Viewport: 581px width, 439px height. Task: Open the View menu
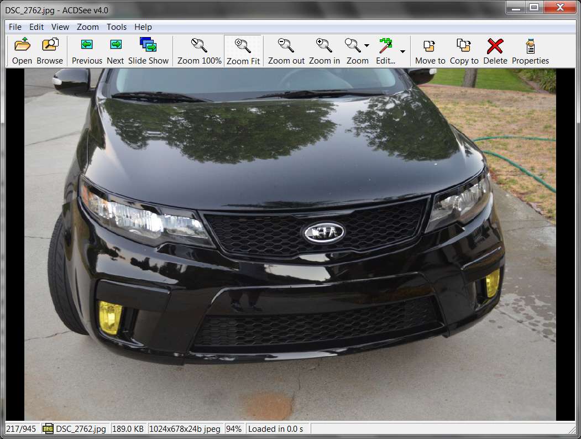click(x=60, y=27)
